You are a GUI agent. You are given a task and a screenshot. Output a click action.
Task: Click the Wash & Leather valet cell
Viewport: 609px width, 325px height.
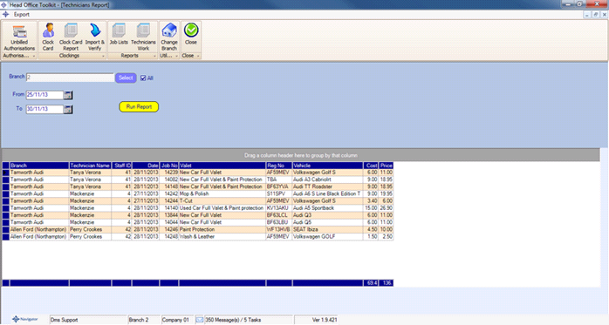222,237
